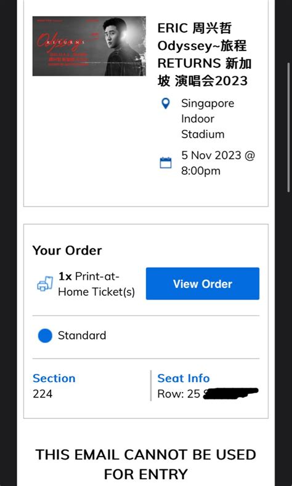
Task: Click the Standard ticket type label
Action: click(x=82, y=335)
